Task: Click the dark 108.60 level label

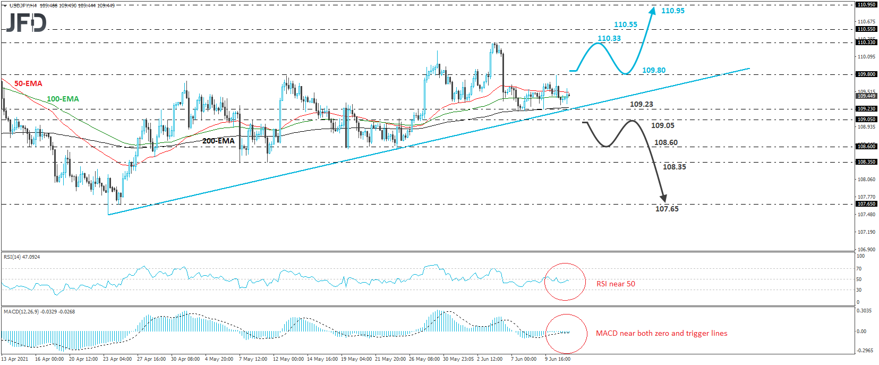Action: coord(666,142)
